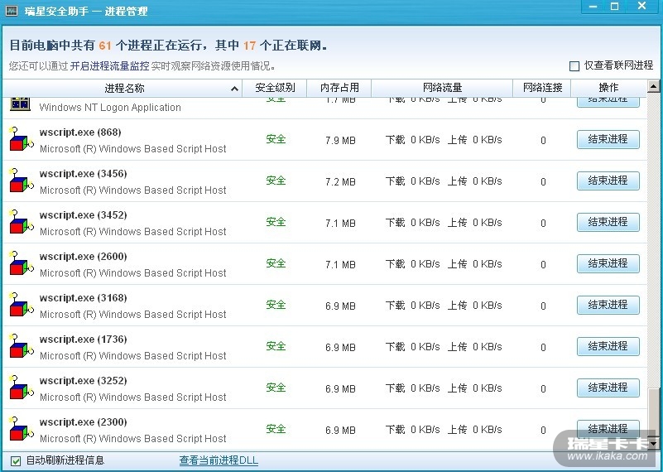Enable 仅查看联网进程 checkbox
Image resolution: width=663 pixels, height=472 pixels.
pyautogui.click(x=574, y=66)
